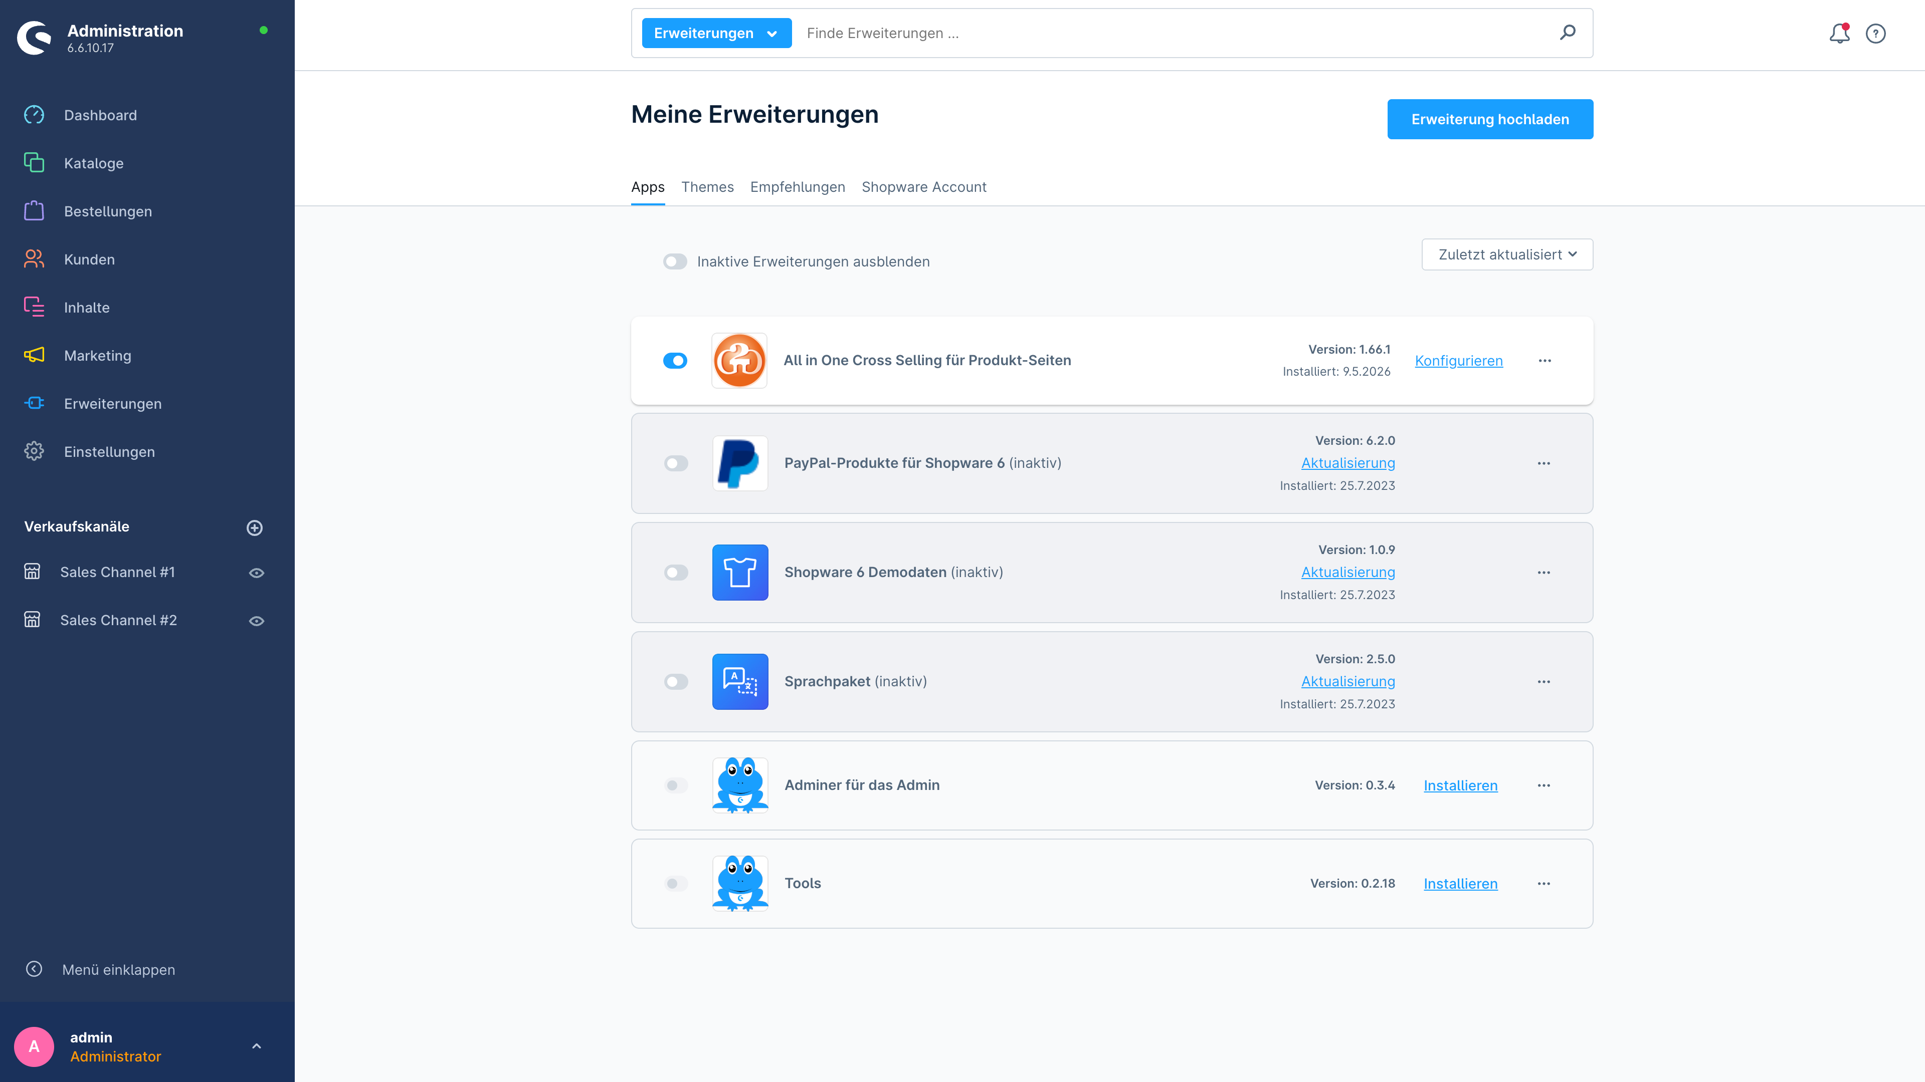Open Sales Channel #1

[117, 572]
